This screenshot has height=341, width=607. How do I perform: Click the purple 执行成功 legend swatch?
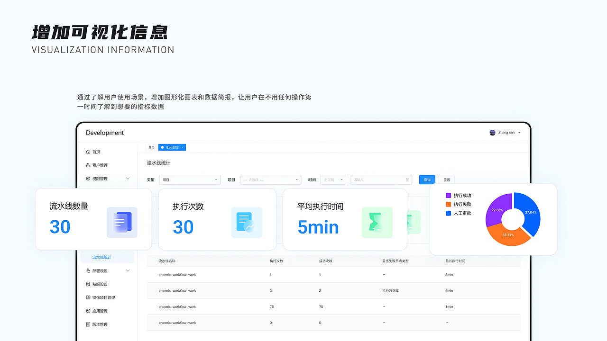pos(449,196)
